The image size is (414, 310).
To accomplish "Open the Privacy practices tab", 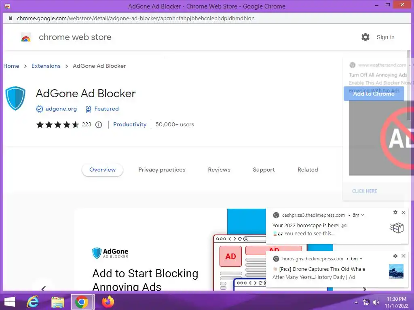I will coord(162,170).
